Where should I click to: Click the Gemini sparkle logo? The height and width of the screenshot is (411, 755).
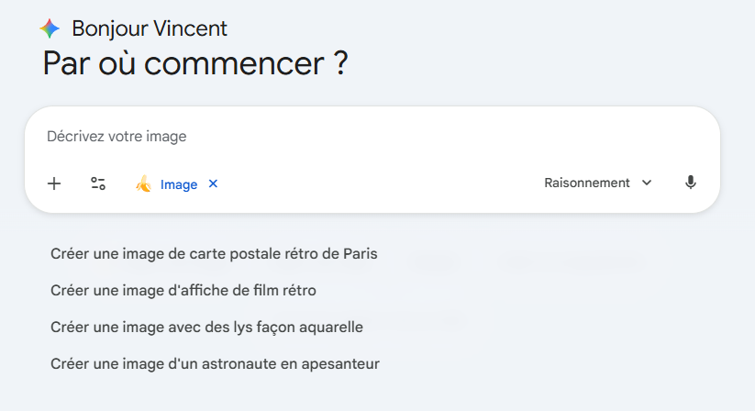(50, 28)
